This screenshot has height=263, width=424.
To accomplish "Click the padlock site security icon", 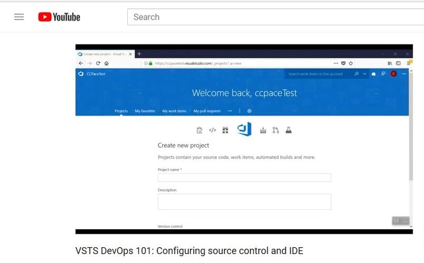I will pyautogui.click(x=150, y=63).
